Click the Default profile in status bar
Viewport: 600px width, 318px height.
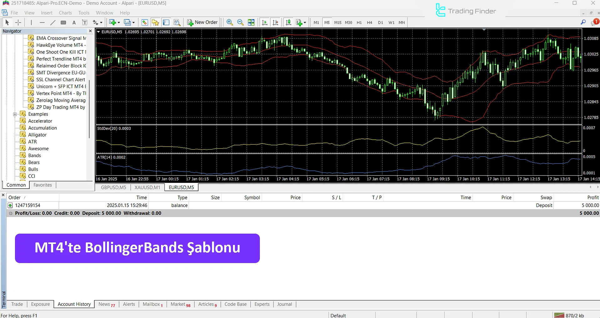(338, 316)
